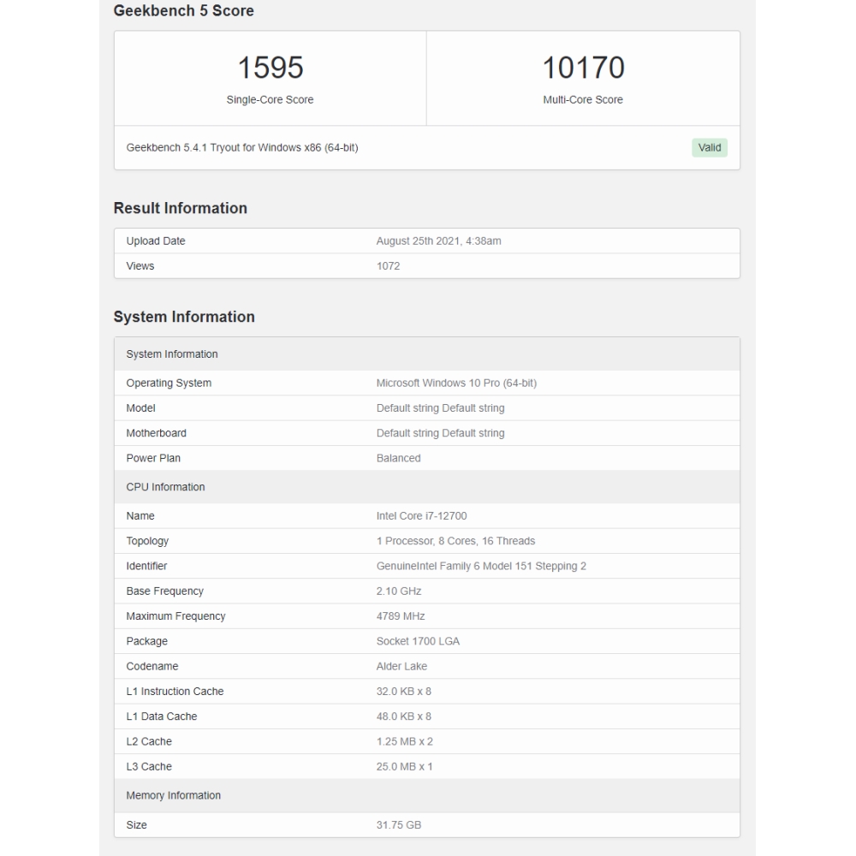The width and height of the screenshot is (856, 856).
Task: Click the Socket 1700 LGA package value
Action: [416, 641]
